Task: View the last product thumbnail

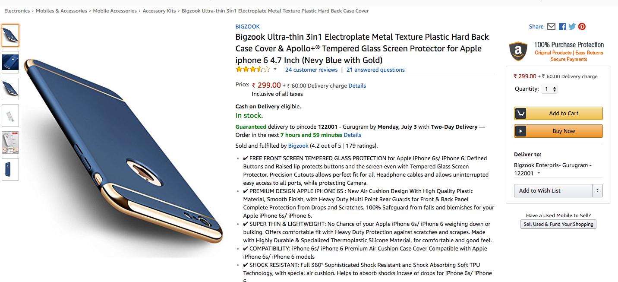Action: [x=10, y=169]
